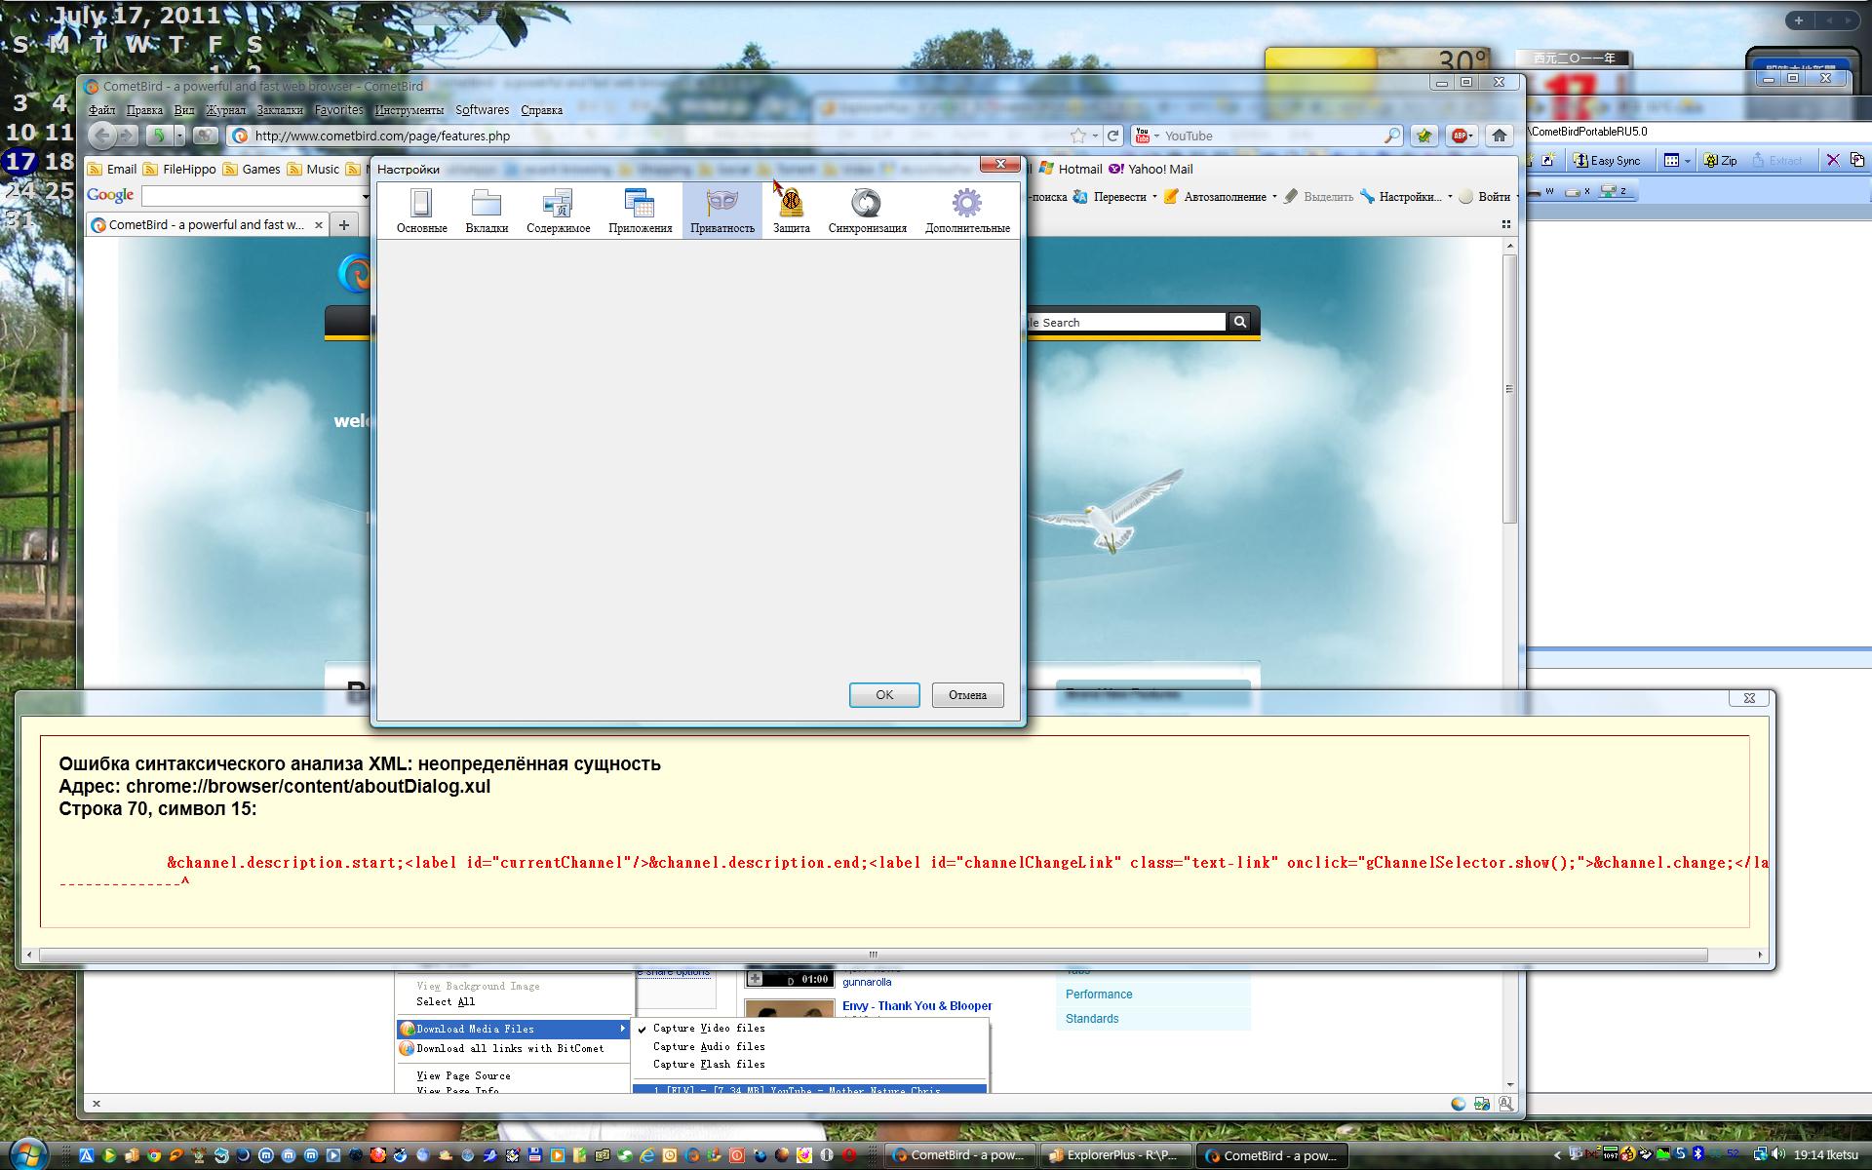Toggle Capture Audio files option
Image resolution: width=1872 pixels, height=1170 pixels.
pos(709,1046)
